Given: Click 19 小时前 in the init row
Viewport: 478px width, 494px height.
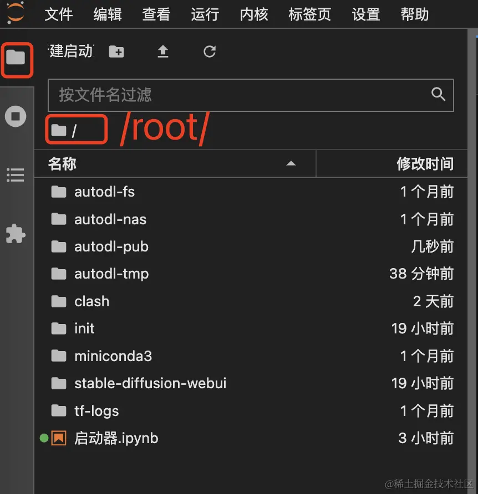Looking at the screenshot, I should (423, 328).
